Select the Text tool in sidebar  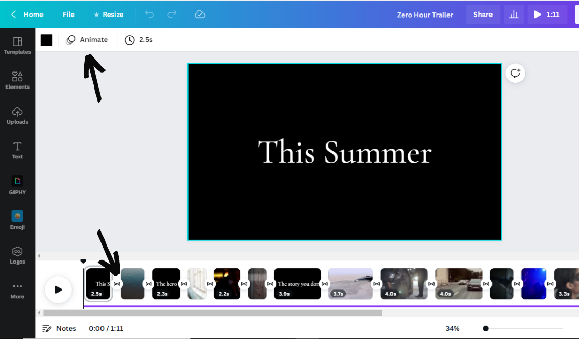[x=18, y=150]
